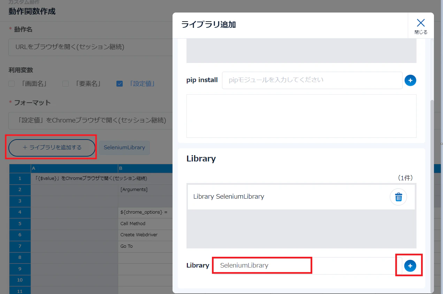Click the Create Webdriver cell

tap(145, 235)
